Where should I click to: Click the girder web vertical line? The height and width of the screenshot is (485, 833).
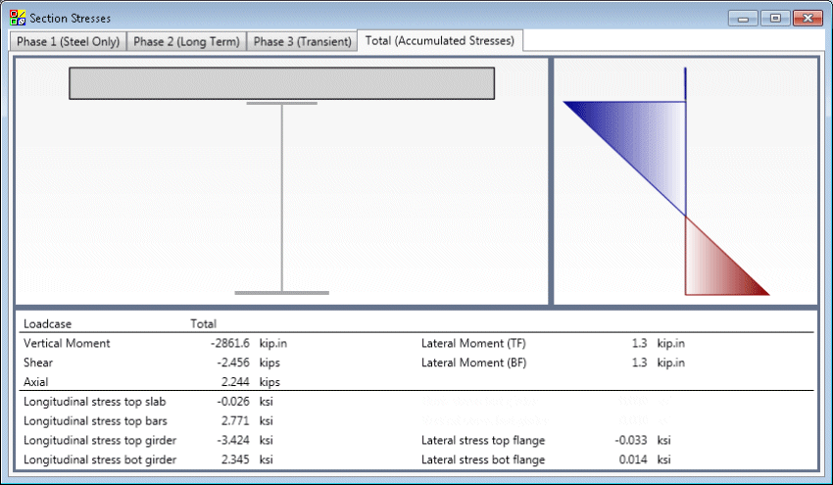(282, 196)
